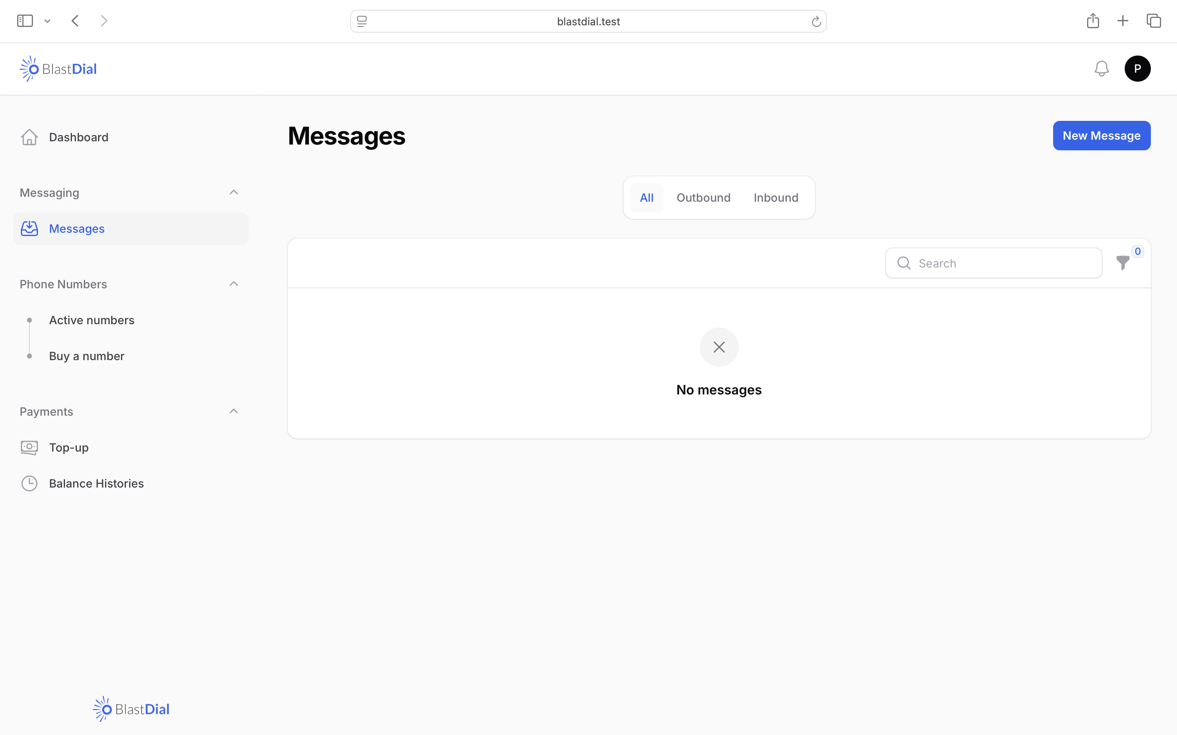This screenshot has height=735, width=1177.
Task: Click the X icon above No messages
Action: 719,347
